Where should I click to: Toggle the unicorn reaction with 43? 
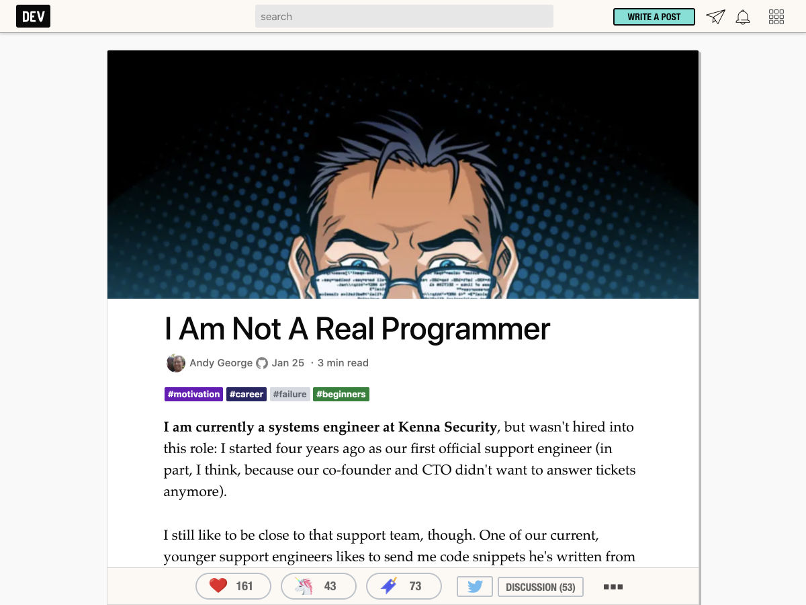tap(318, 586)
